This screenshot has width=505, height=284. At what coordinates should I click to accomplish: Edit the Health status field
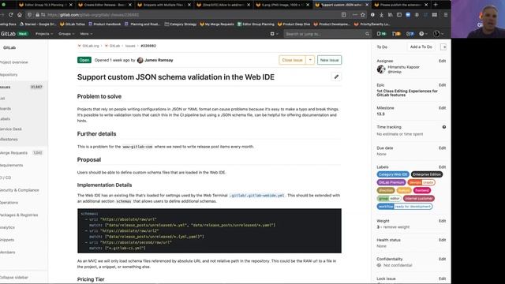(442, 240)
